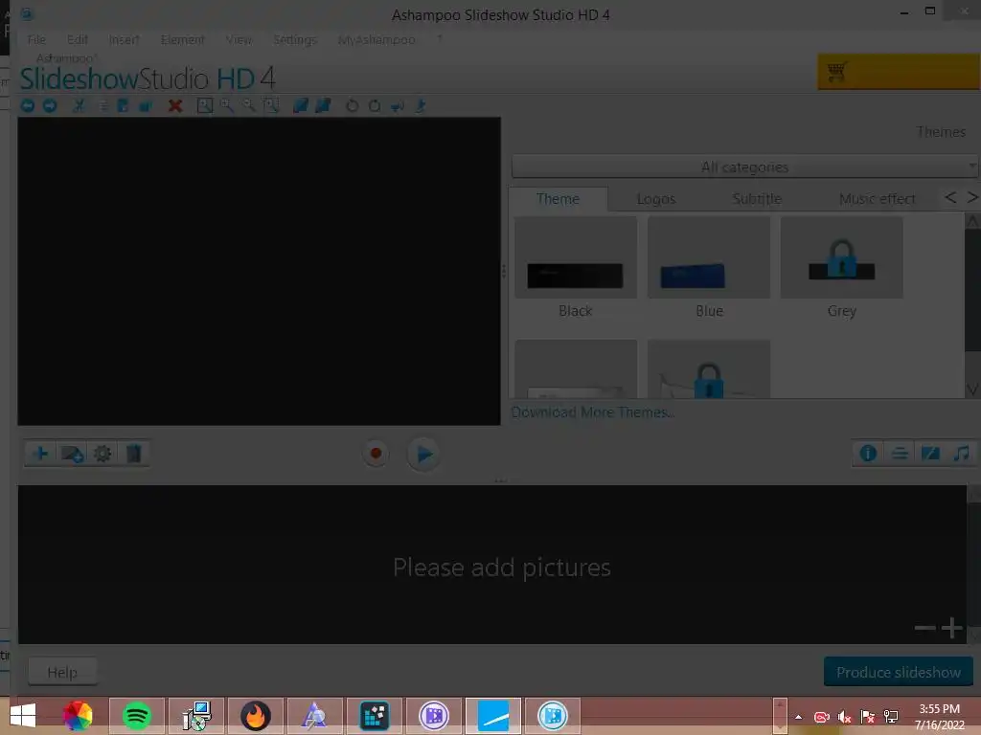This screenshot has width=981, height=735.
Task: Switch to the Logos tab
Action: coord(655,199)
